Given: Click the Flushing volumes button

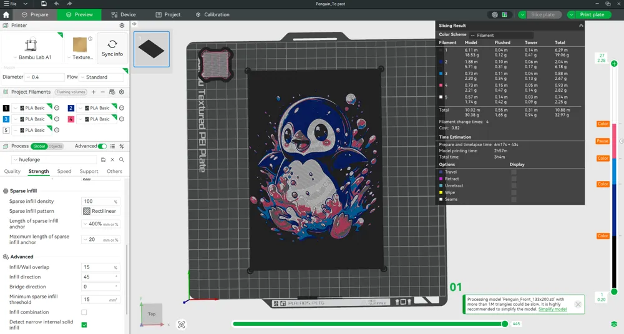Looking at the screenshot, I should (71, 92).
